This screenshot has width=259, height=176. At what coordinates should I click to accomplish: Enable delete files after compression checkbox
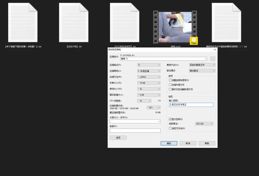pyautogui.click(x=170, y=89)
